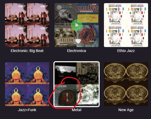Select the Neurosis album tile in Metal
This screenshot has height=119, width=151.
tap(66, 95)
